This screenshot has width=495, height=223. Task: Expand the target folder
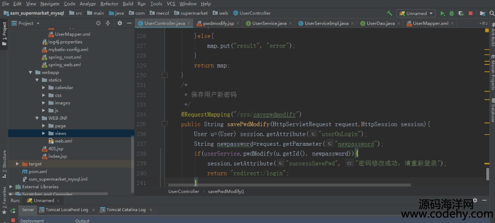coord(17,164)
